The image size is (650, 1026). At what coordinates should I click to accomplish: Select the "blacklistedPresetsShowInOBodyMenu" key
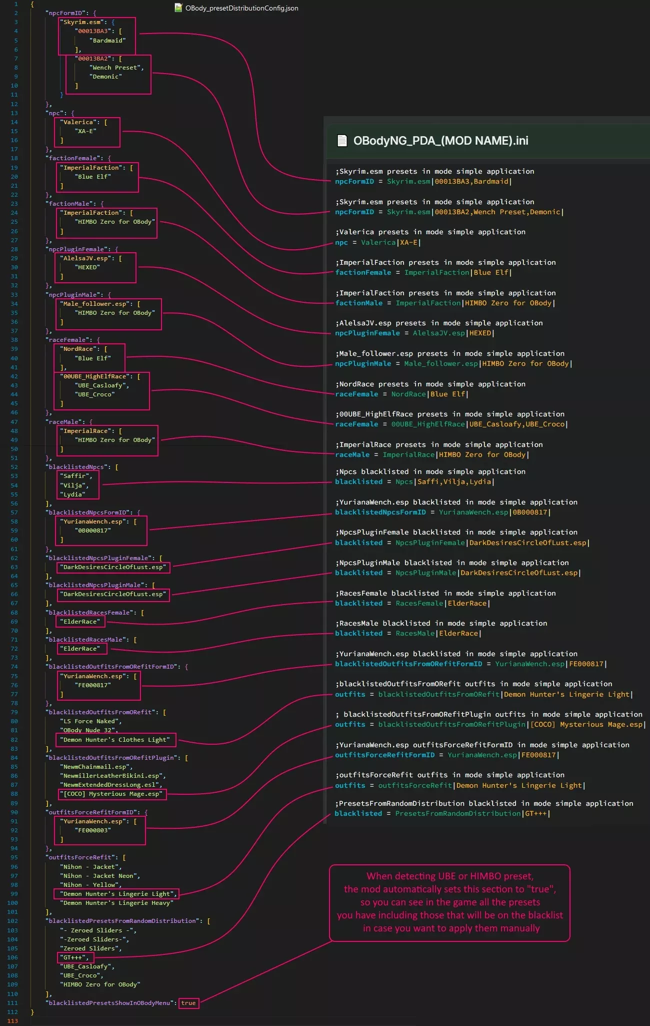[109, 1003]
